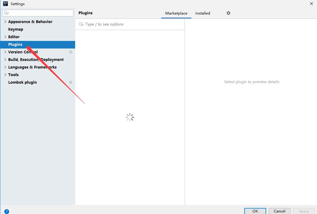Image resolution: width=317 pixels, height=214 pixels.
Task: Click the 'Select plugin to preview details' text
Action: tap(252, 82)
